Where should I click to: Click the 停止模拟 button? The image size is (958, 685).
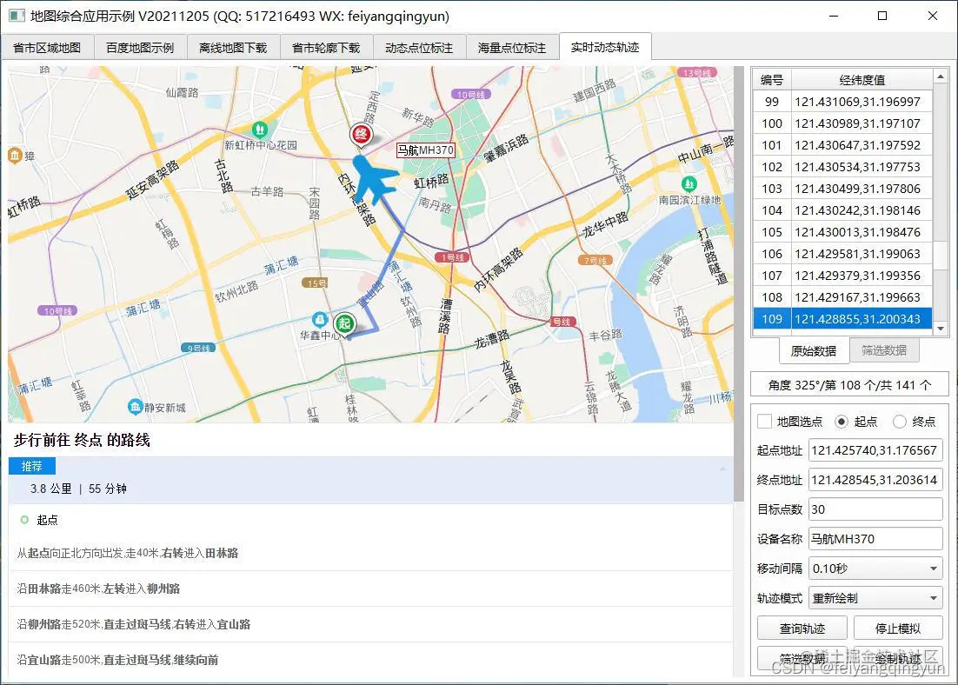tap(898, 628)
